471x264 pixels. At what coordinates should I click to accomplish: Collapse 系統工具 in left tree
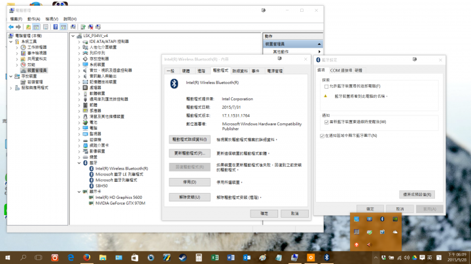11,42
